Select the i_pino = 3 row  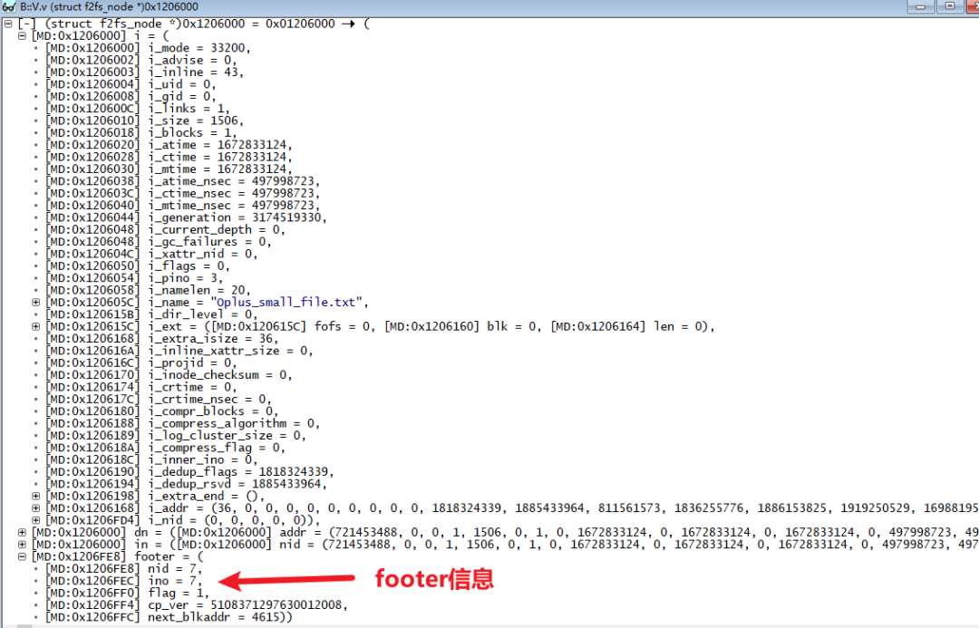133,278
